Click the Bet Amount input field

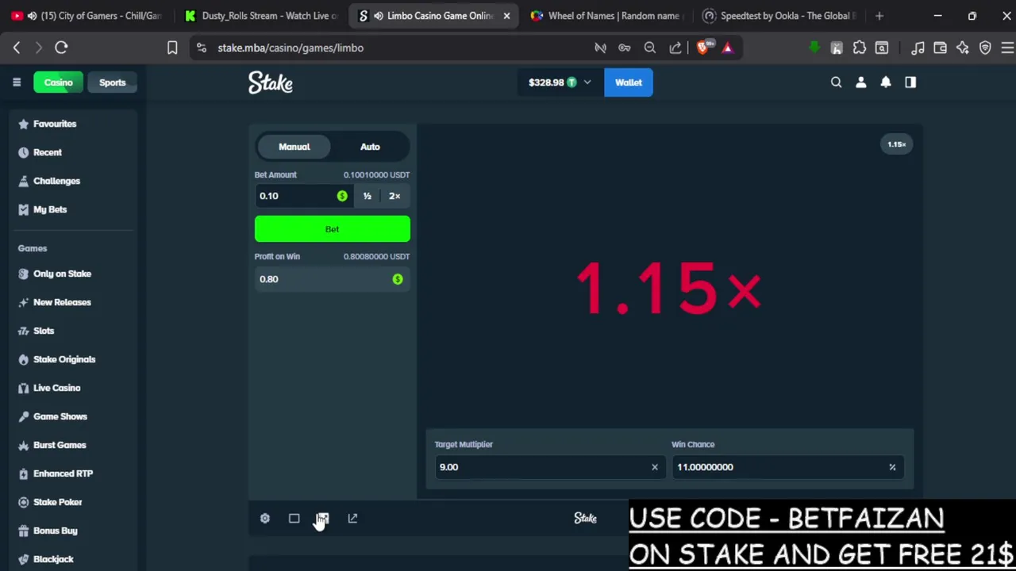(303, 196)
